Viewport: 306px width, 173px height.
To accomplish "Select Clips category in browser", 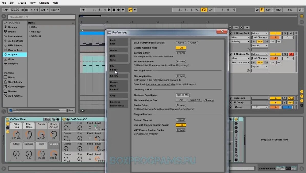I will pyautogui.click(x=11, y=59).
